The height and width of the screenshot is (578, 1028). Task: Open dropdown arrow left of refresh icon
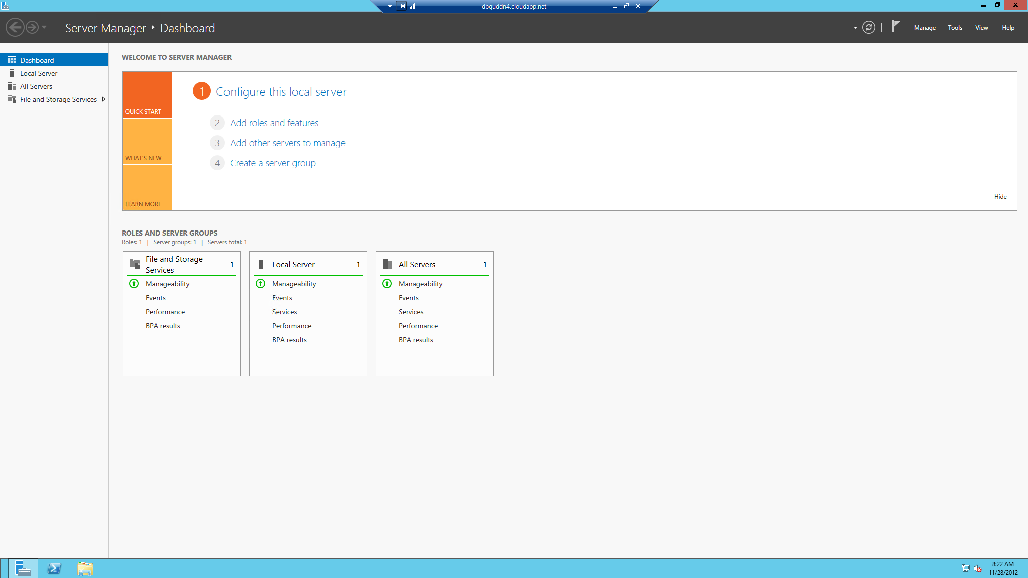855,28
